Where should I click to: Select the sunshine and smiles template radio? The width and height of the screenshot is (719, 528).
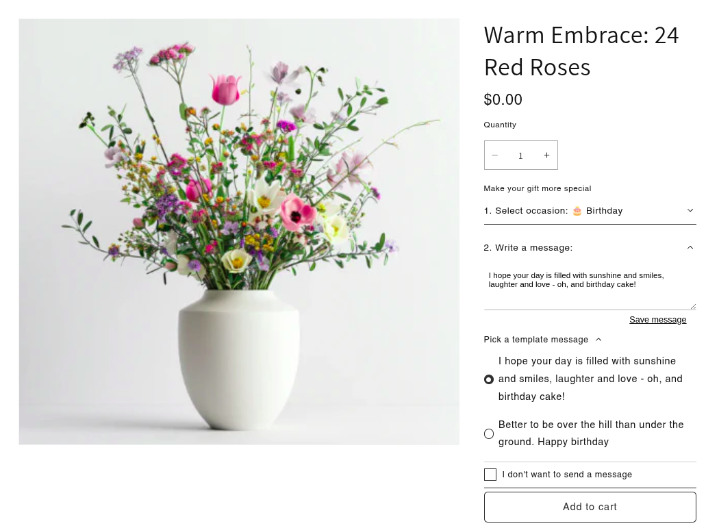(x=489, y=379)
